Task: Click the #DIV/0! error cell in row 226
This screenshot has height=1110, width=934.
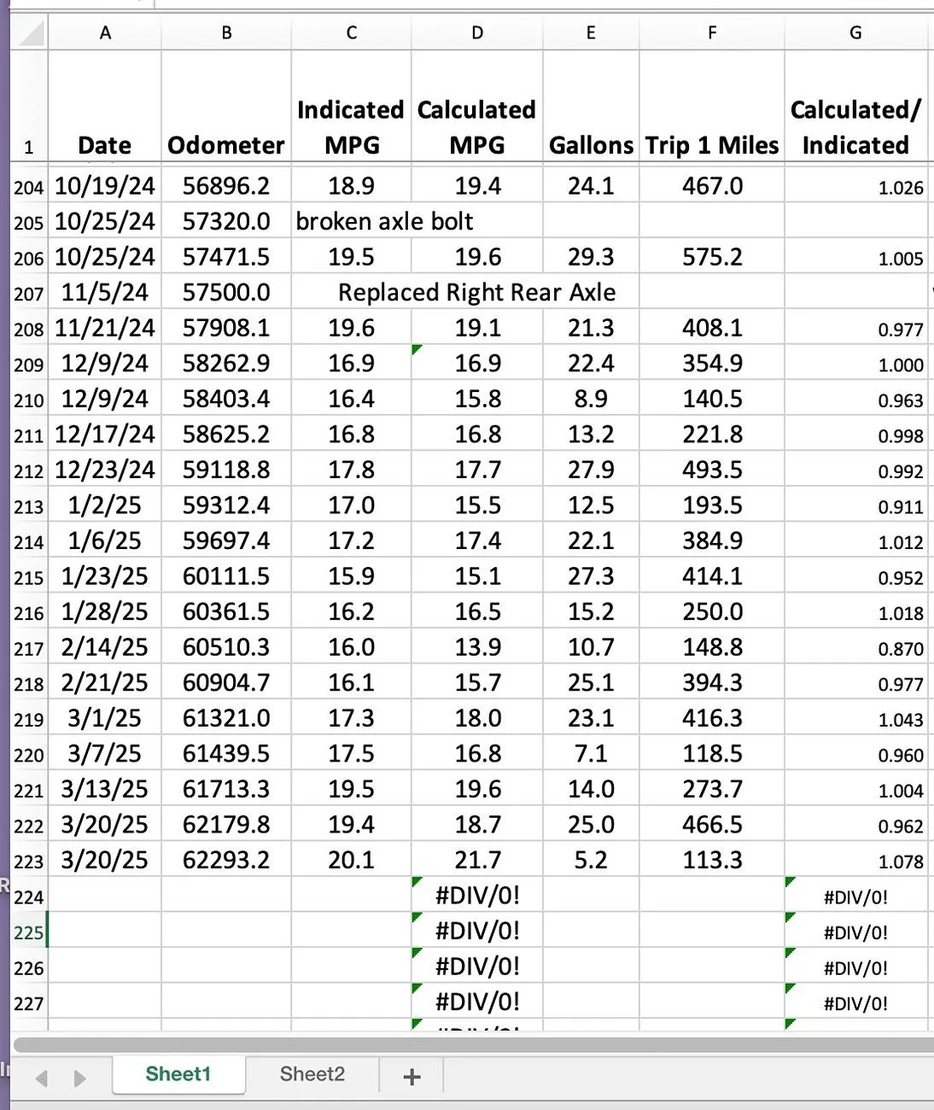Action: (476, 966)
